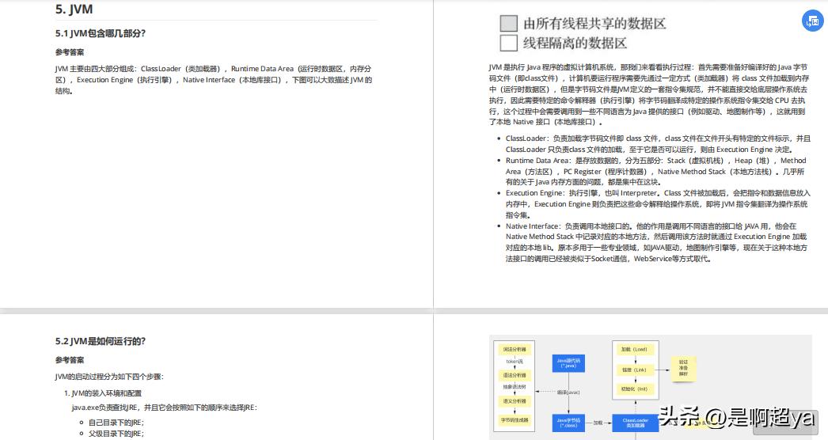Click line starting 'java.exe负责查找JRE'
The height and width of the screenshot is (440, 828).
point(165,408)
